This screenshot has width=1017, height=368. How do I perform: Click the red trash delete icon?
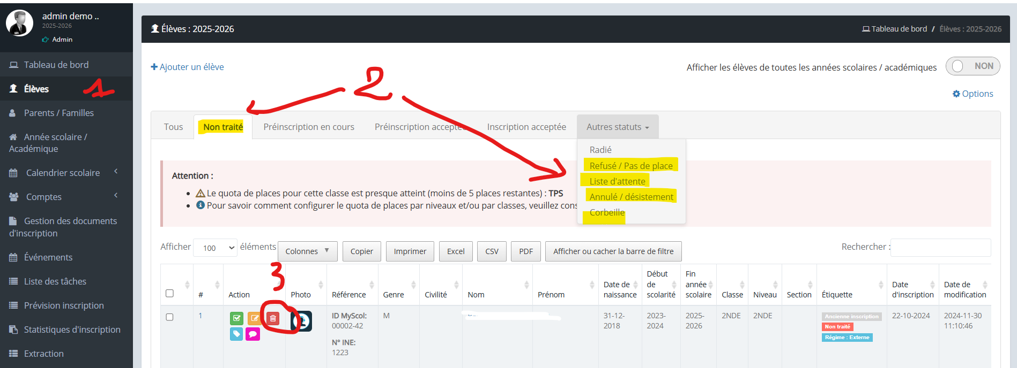tap(273, 319)
